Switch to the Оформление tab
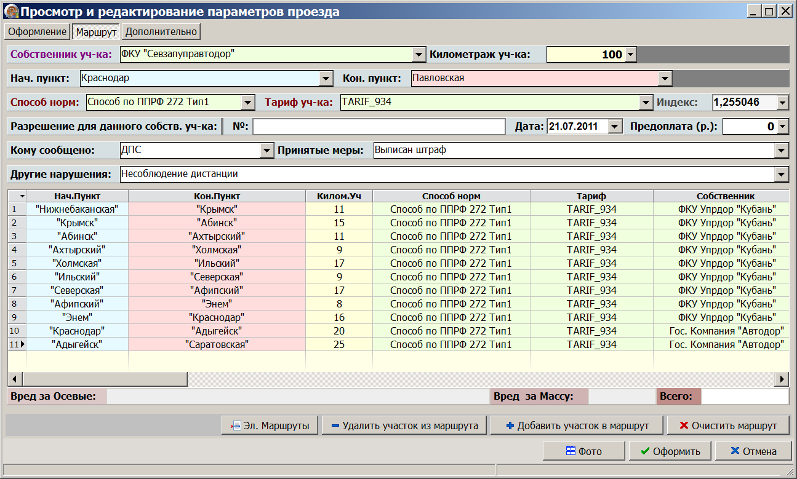Image resolution: width=797 pixels, height=479 pixels. pos(37,31)
